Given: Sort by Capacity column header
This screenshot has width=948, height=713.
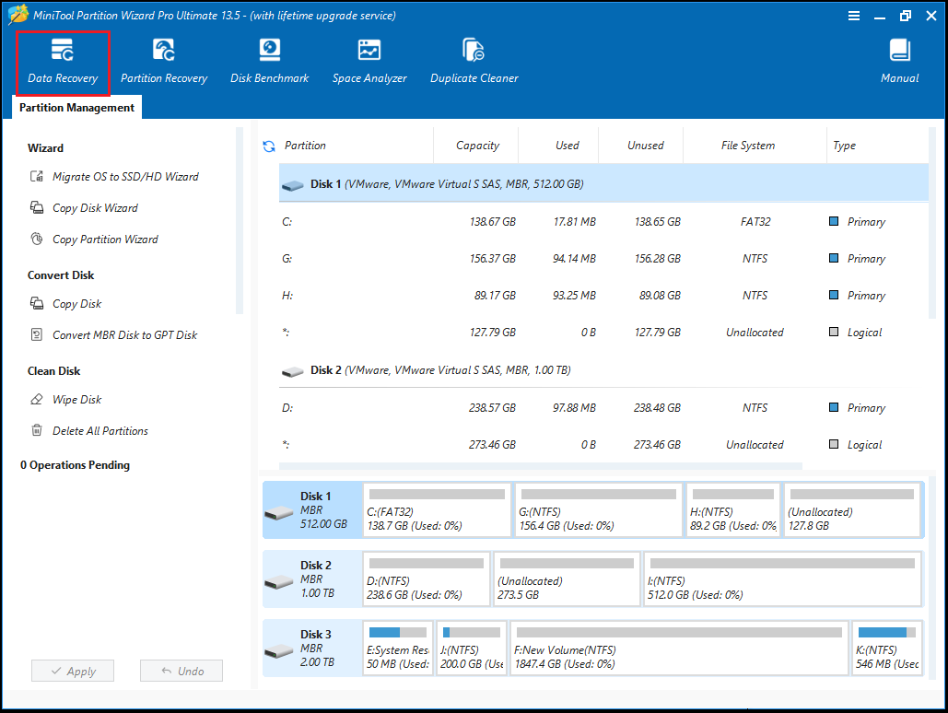Looking at the screenshot, I should (x=477, y=146).
